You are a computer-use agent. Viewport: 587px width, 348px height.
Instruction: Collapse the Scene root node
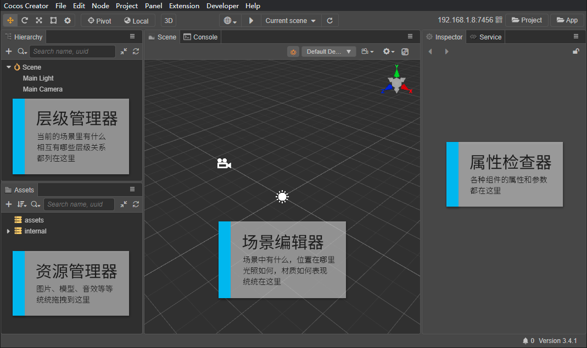click(x=8, y=67)
